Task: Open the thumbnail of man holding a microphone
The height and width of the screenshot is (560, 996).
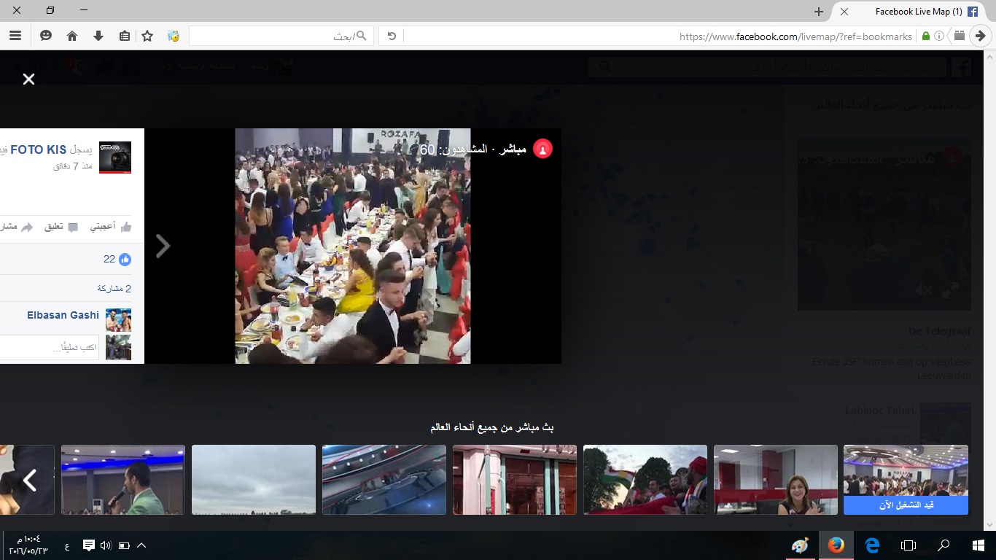Action: click(x=123, y=480)
